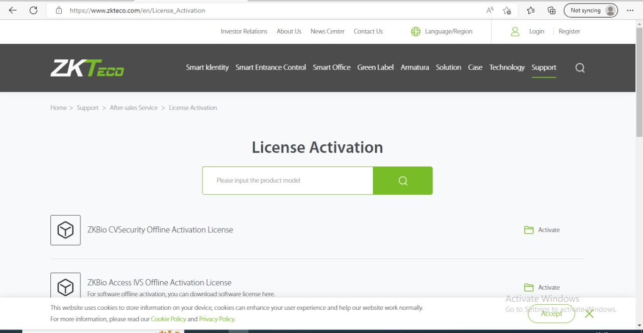Accept the website cookies

coord(551,313)
